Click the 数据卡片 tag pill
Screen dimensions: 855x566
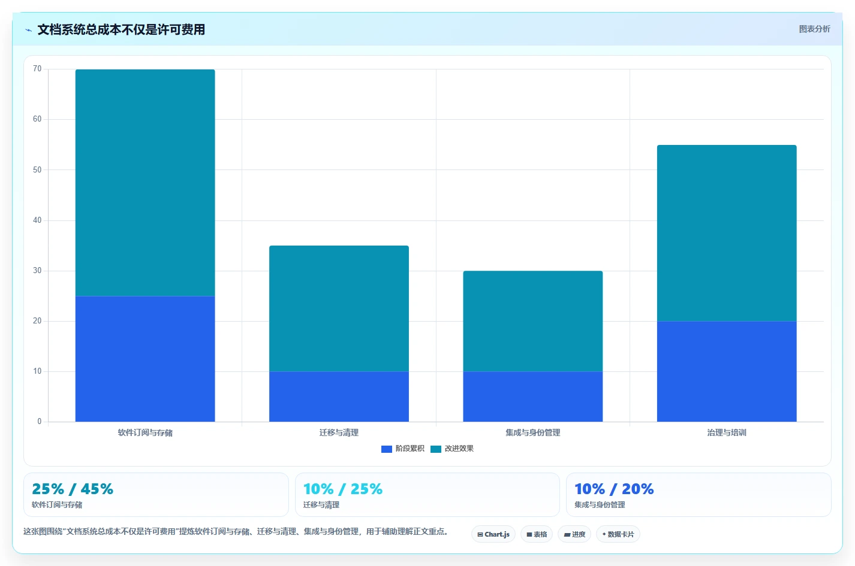(x=618, y=534)
